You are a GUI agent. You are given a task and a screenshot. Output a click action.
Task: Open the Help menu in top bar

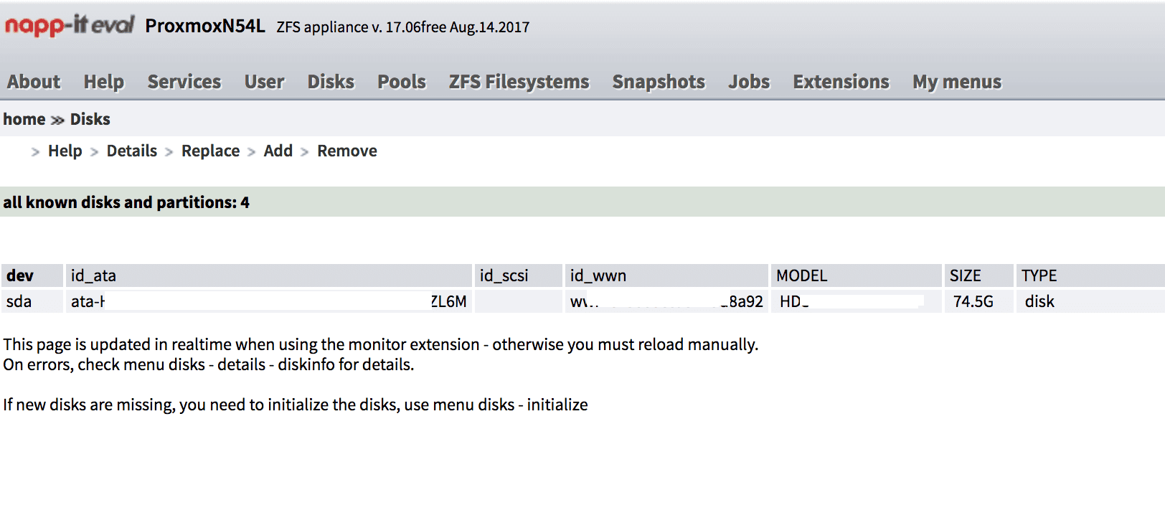104,82
